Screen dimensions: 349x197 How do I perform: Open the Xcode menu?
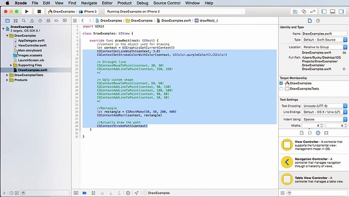tap(21, 3)
